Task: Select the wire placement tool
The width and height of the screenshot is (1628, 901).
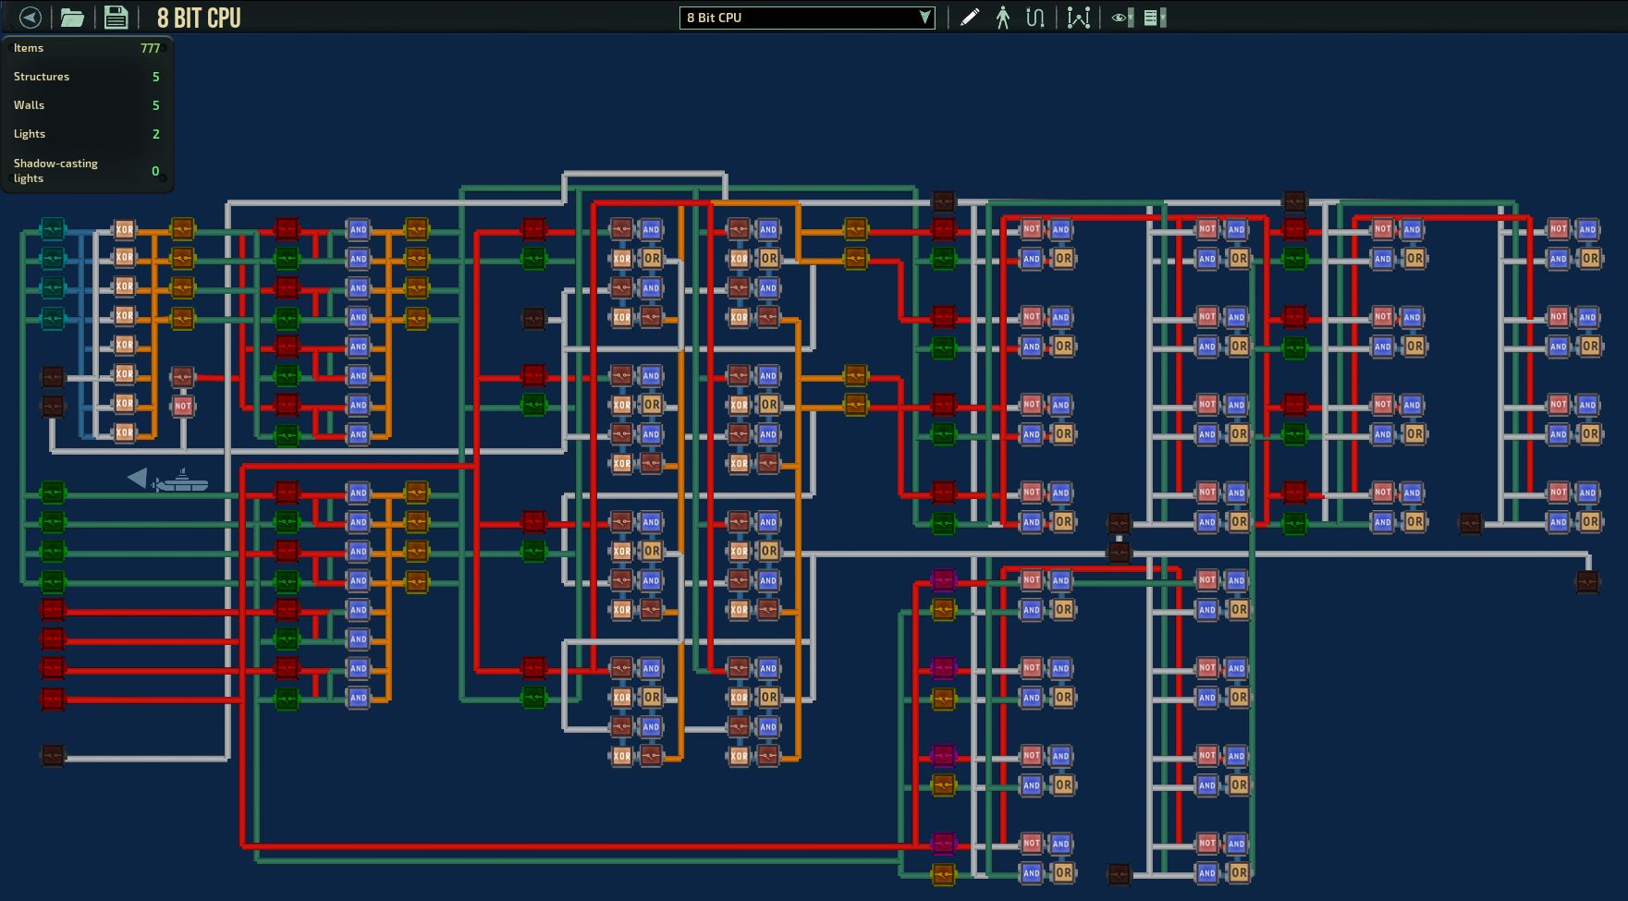Action: pos(1034,17)
